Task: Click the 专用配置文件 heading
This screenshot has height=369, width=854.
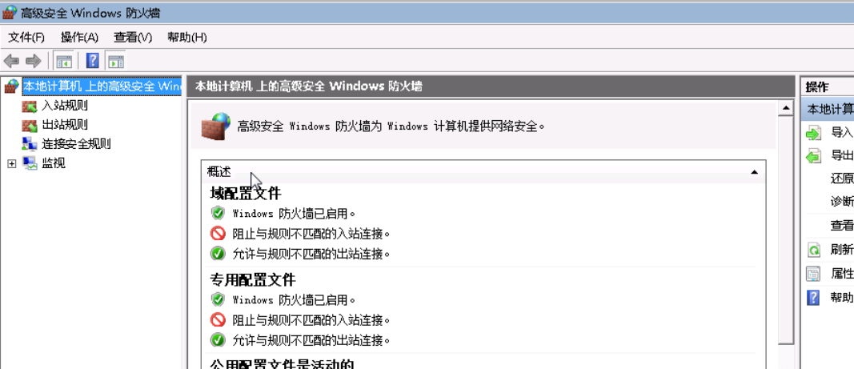Action: point(253,280)
